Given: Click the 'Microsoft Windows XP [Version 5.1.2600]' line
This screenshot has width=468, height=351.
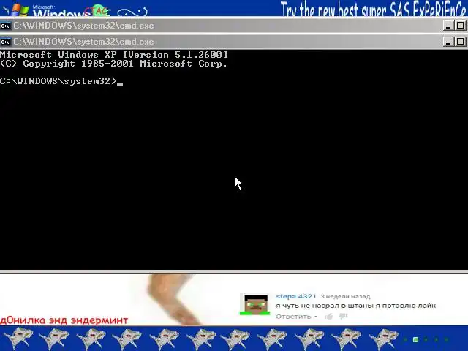Looking at the screenshot, I should click(x=114, y=55).
